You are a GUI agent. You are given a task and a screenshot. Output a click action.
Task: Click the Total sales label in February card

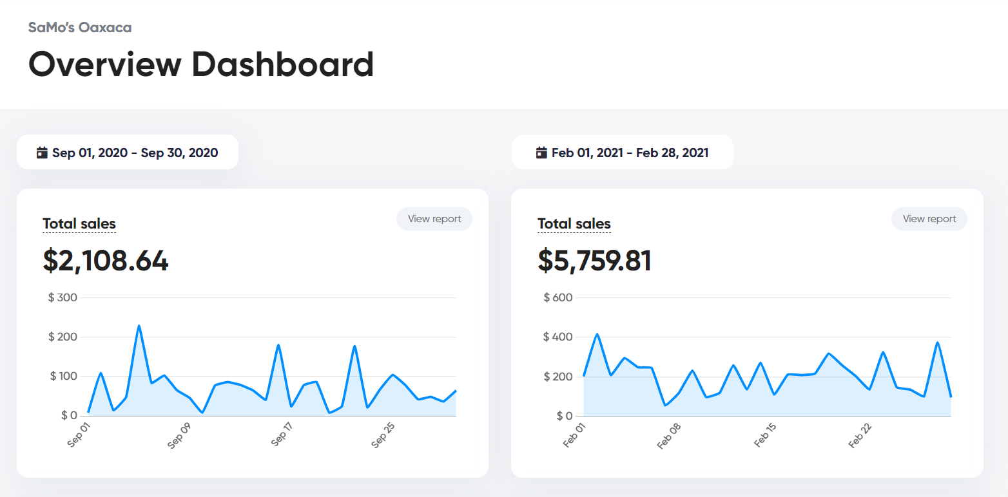[574, 224]
